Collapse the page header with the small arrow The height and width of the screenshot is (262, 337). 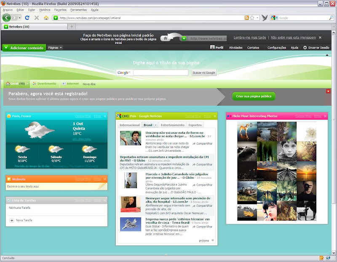point(327,55)
